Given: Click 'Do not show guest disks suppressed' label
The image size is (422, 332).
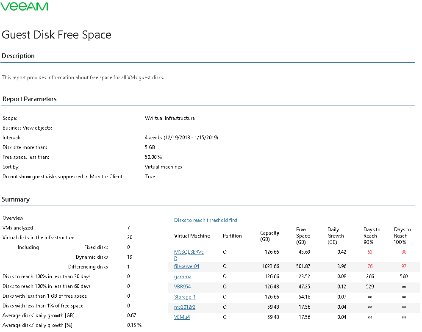Looking at the screenshot, I should [x=63, y=177].
